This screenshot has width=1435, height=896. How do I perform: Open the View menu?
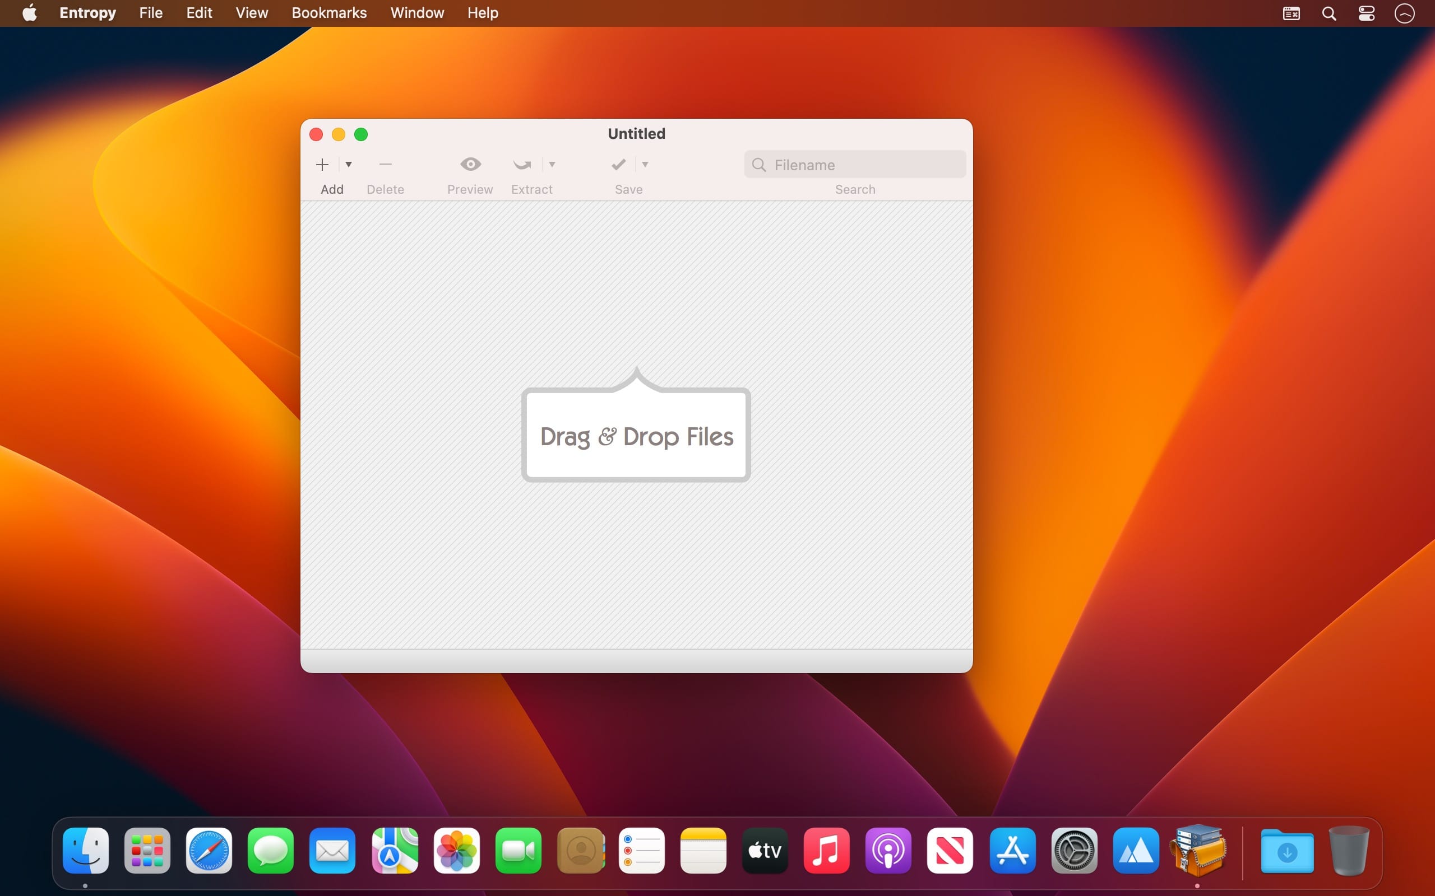tap(252, 13)
